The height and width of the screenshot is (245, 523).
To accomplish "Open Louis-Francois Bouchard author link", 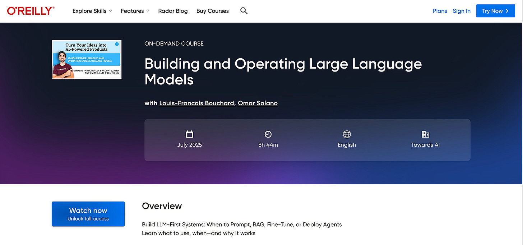I will coord(196,103).
